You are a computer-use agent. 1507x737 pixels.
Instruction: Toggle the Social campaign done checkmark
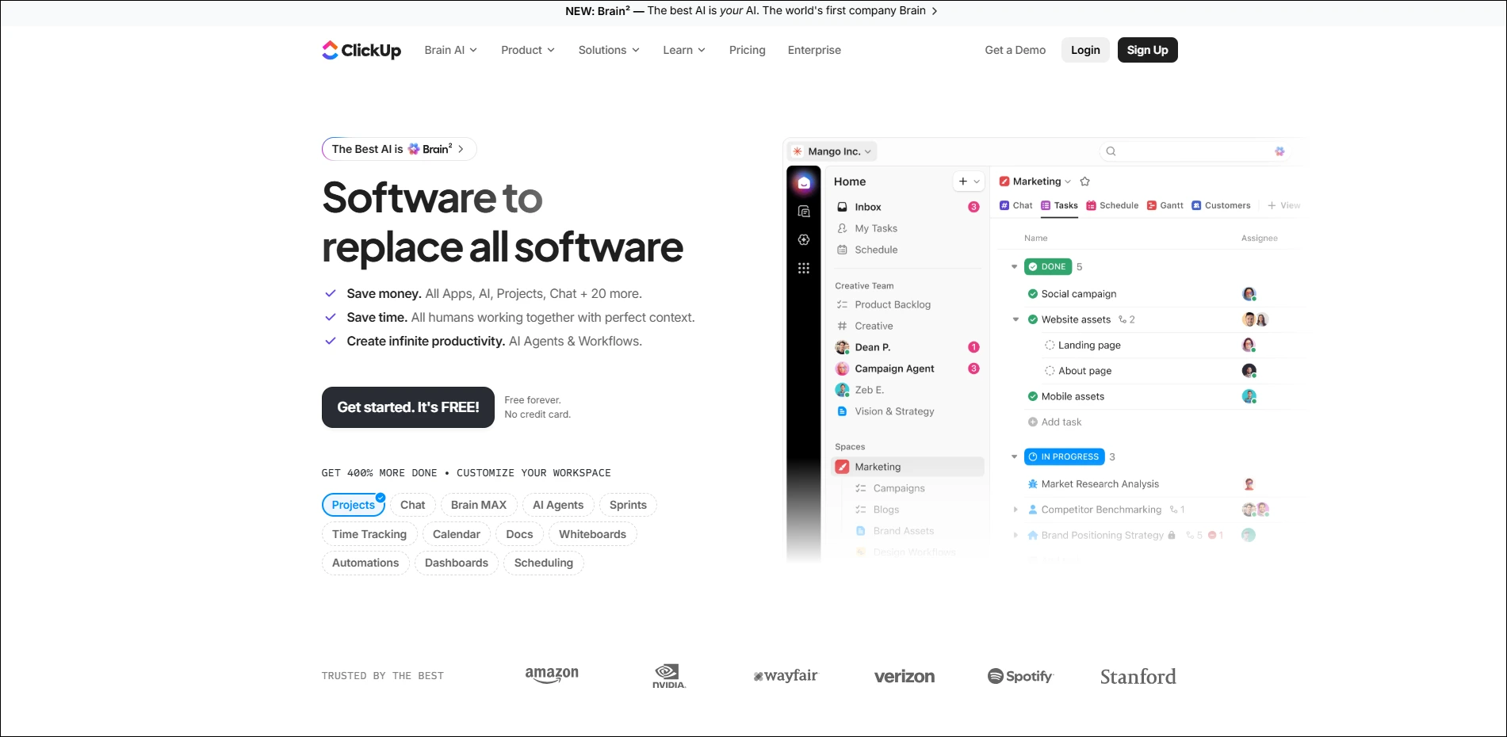[1032, 294]
